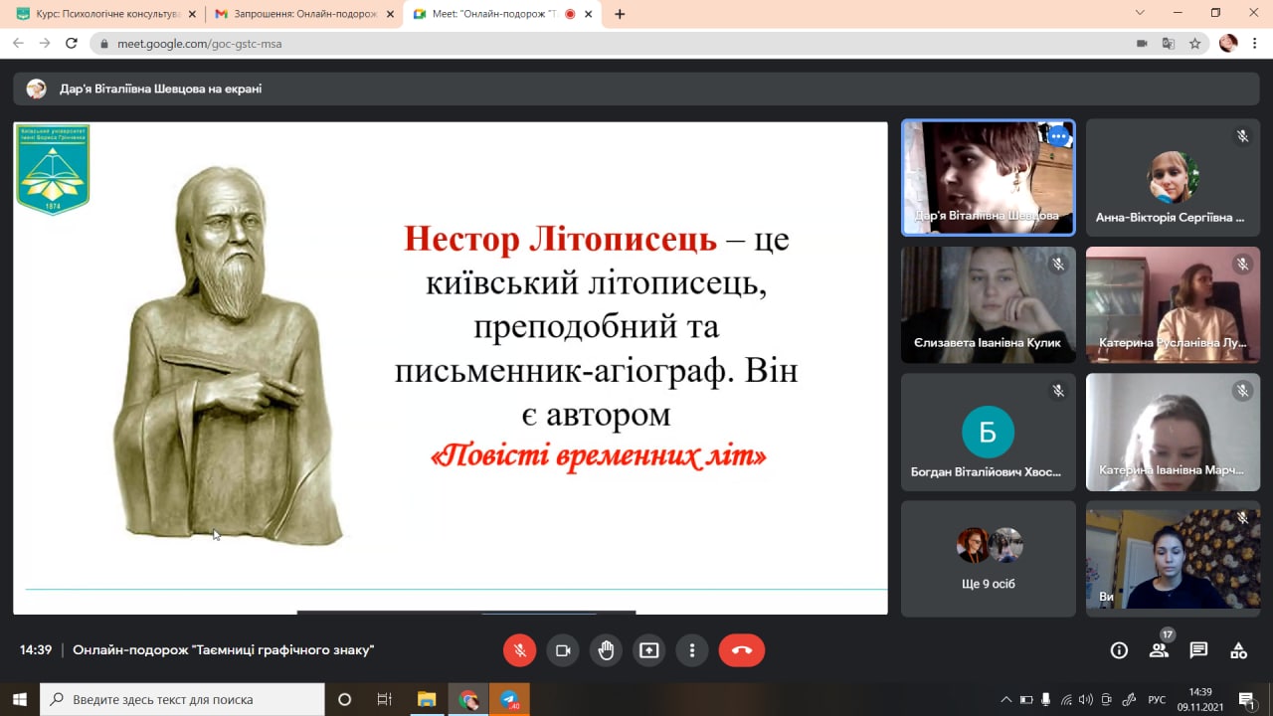Screen dimensions: 1273x716
Task: Open the meeting details info icon
Action: pos(1119,650)
